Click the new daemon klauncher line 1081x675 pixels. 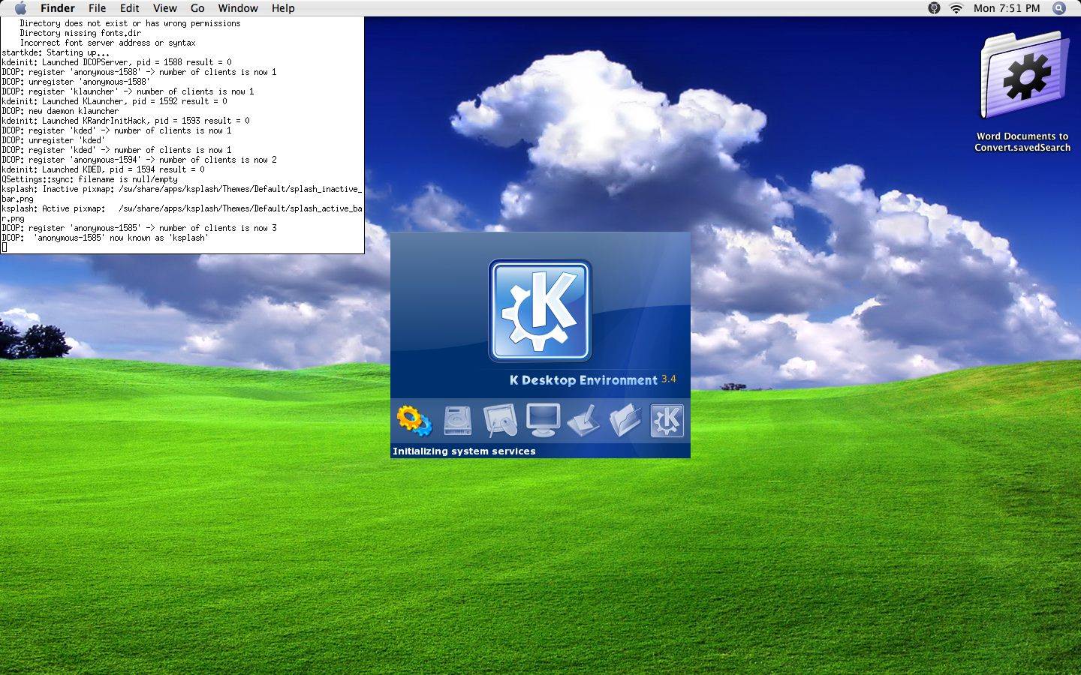60,111
